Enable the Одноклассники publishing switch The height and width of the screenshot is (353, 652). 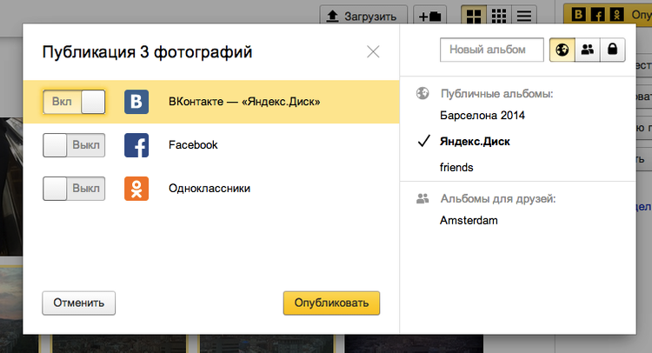point(74,188)
